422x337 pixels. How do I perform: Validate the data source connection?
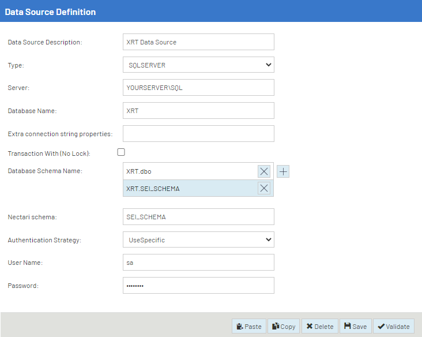[x=393, y=326]
